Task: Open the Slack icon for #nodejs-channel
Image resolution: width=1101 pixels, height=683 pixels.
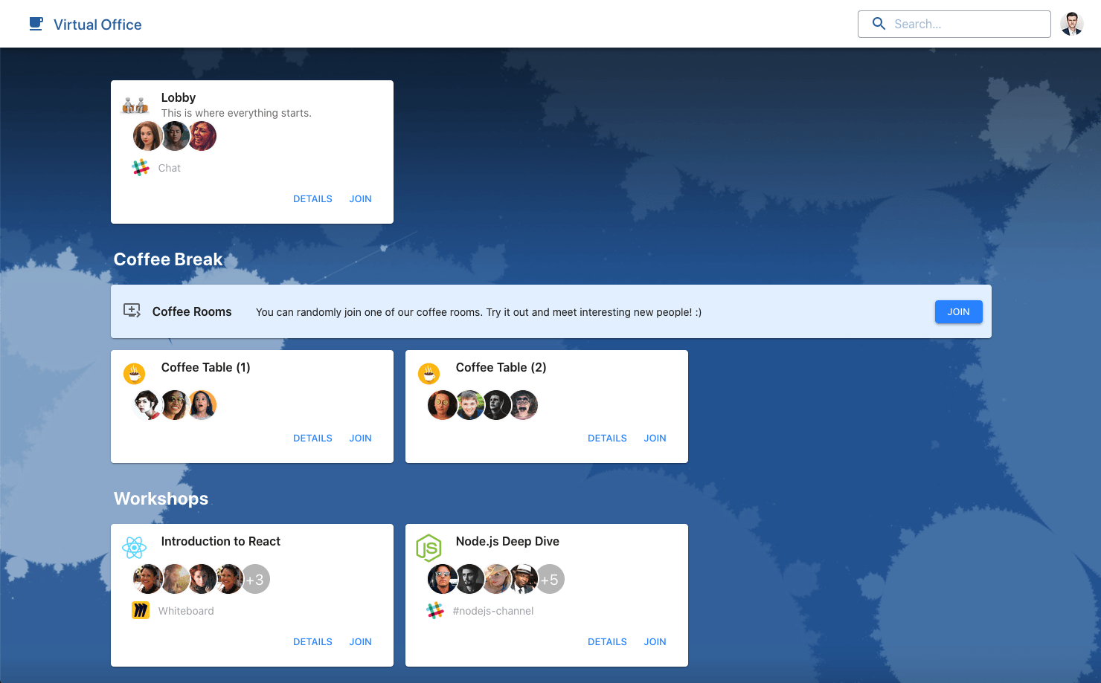Action: [x=435, y=611]
